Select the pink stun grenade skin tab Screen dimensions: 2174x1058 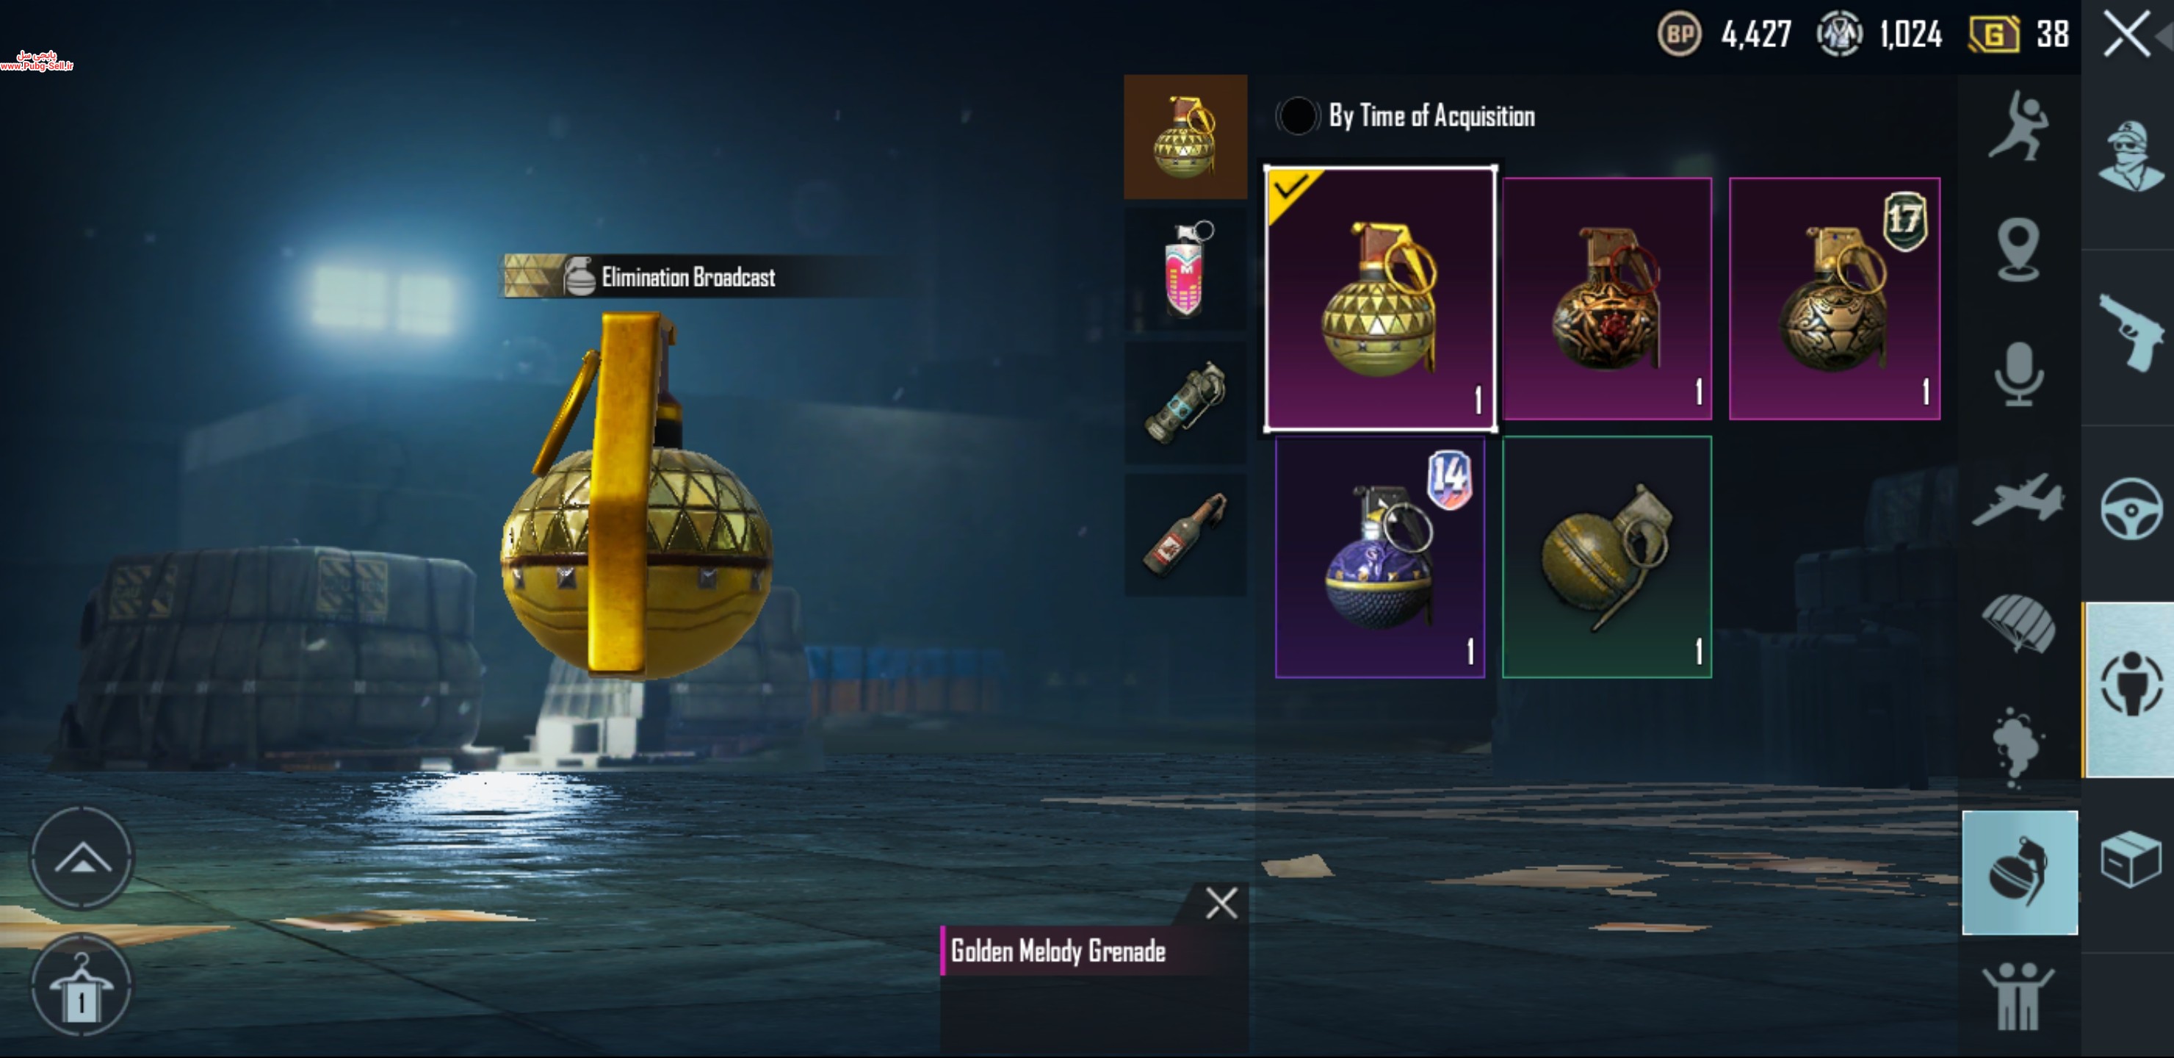coord(1185,270)
